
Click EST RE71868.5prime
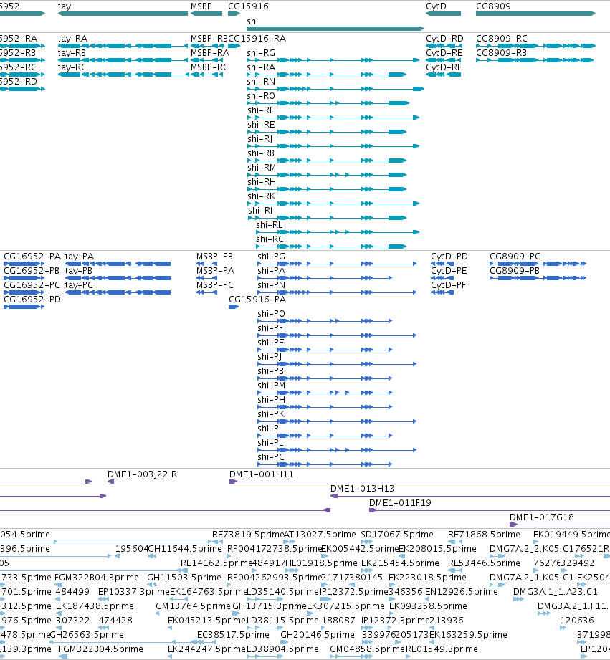484,535
